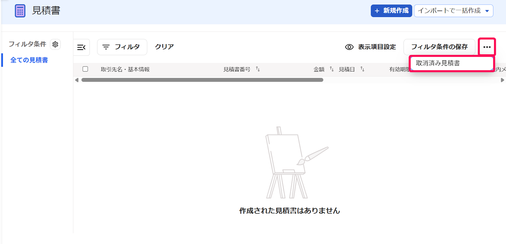506x244 pixels.
Task: Sort by 見積日 using its sort arrows
Action: pyautogui.click(x=362, y=69)
